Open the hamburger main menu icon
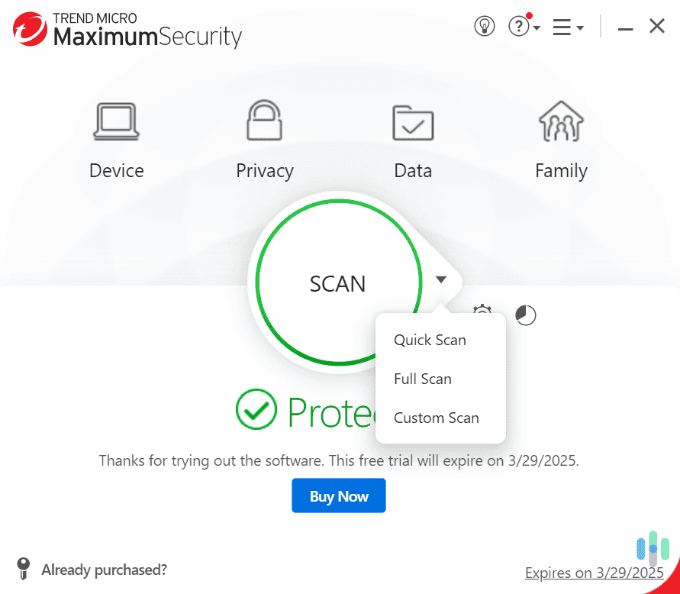The height and width of the screenshot is (594, 680). [x=562, y=25]
